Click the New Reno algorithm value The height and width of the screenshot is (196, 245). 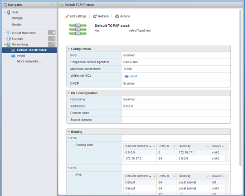pos(131,62)
